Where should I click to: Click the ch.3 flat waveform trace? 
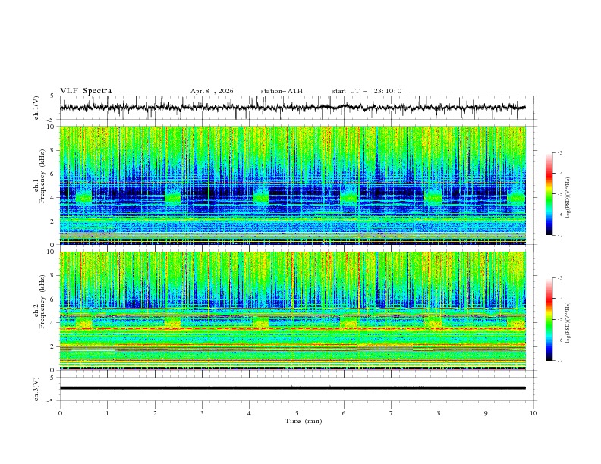coord(292,388)
